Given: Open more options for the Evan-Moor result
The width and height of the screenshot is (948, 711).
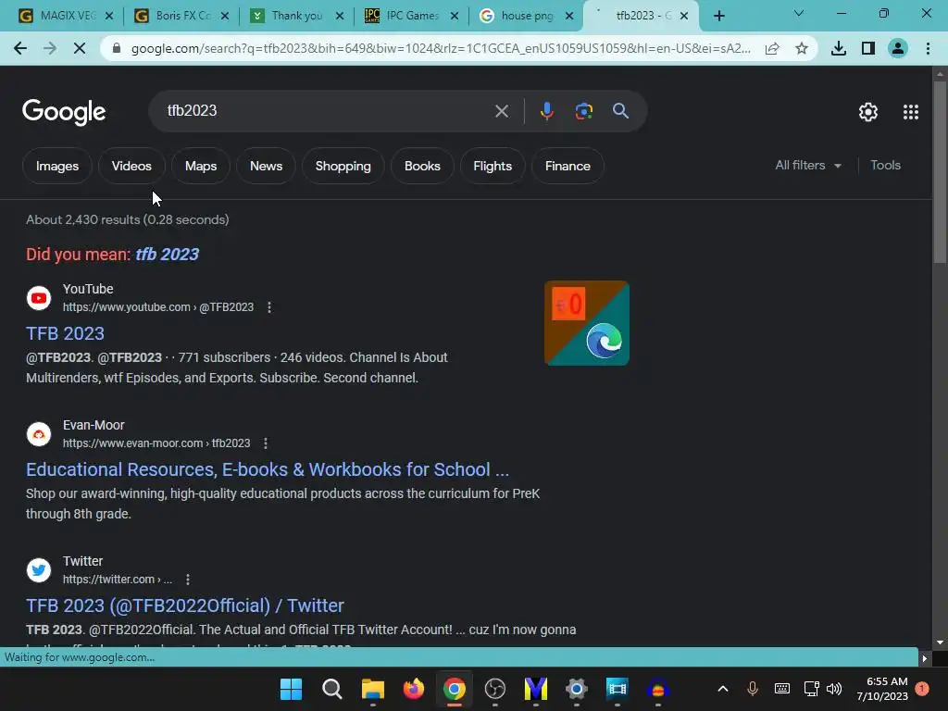Looking at the screenshot, I should click(266, 443).
